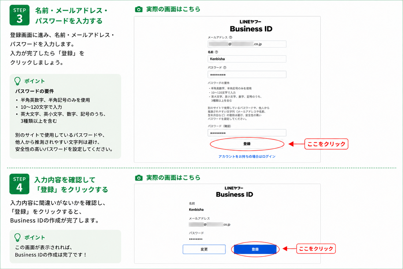Click the ポイント label in the password requirements box

point(35,81)
